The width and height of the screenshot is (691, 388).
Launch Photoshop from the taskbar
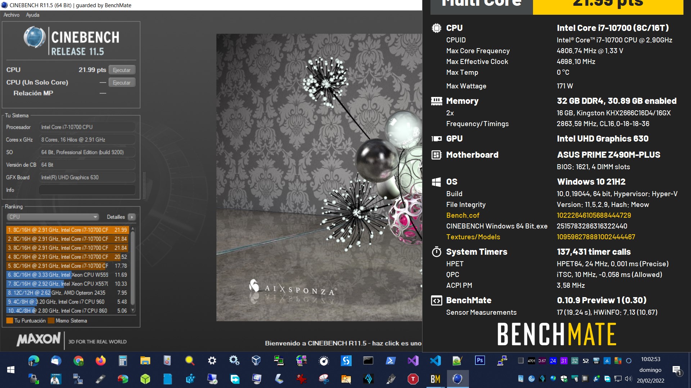point(480,360)
